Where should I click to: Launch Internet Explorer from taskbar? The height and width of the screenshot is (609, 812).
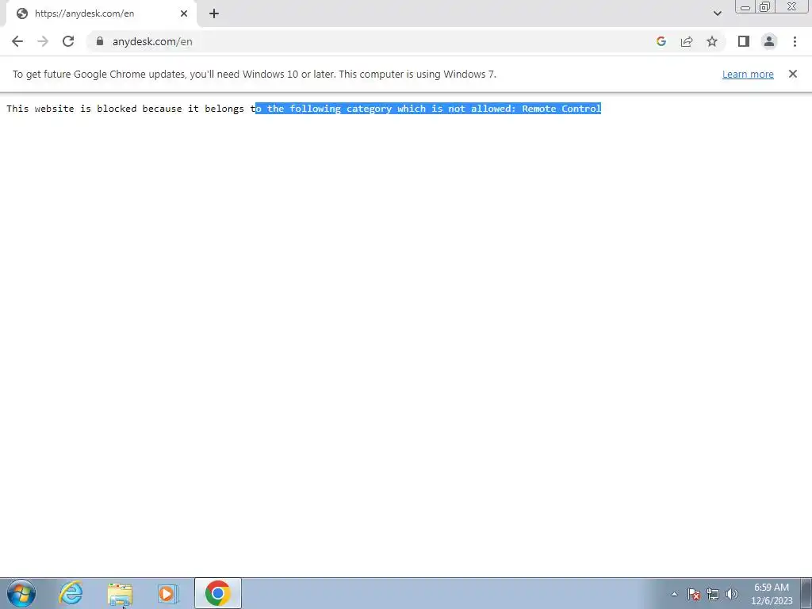click(x=71, y=593)
